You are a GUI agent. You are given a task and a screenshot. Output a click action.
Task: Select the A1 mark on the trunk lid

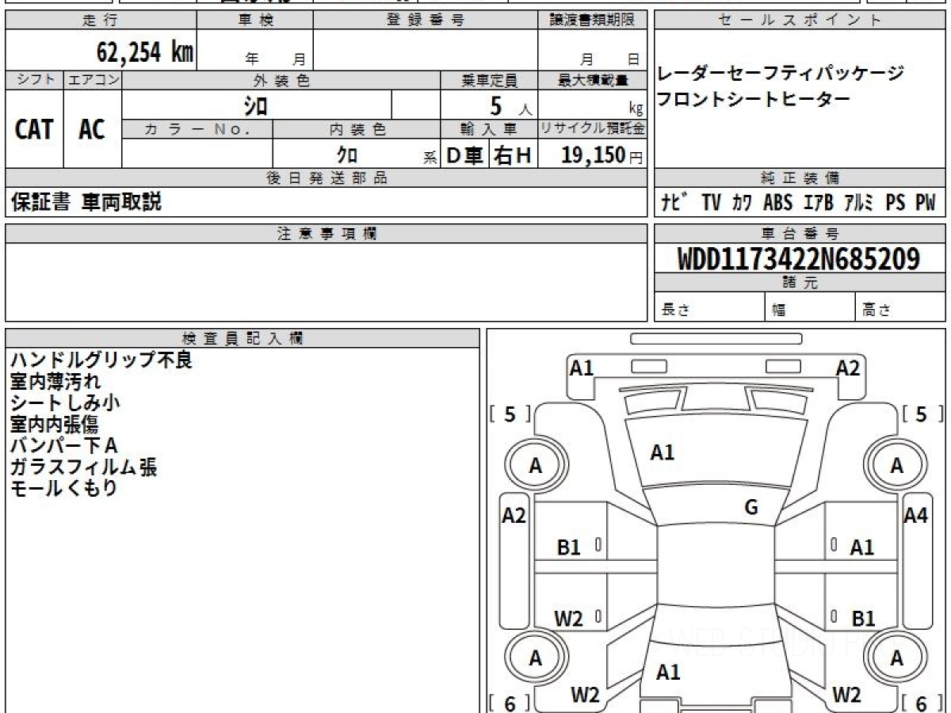tap(668, 673)
